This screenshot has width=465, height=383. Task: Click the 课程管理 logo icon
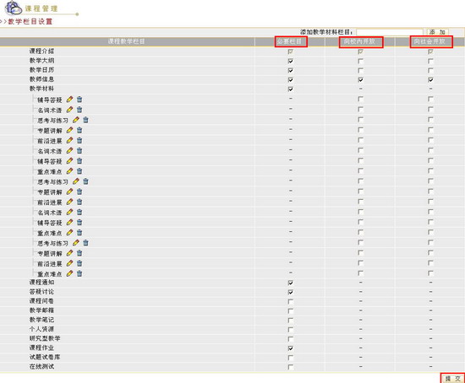pyautogui.click(x=14, y=8)
